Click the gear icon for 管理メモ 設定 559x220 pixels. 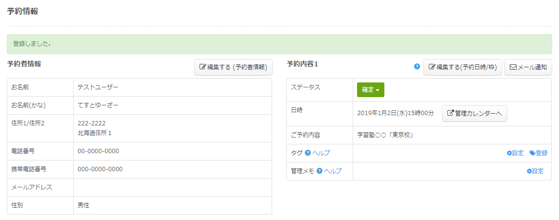pyautogui.click(x=529, y=171)
